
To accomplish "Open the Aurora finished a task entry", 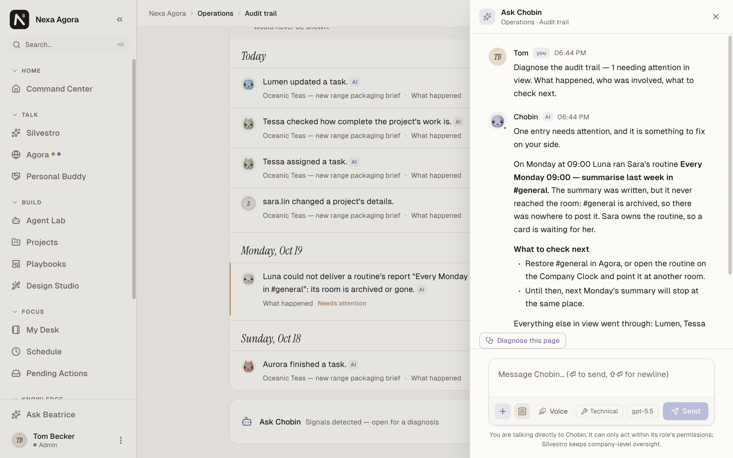I will click(350, 370).
